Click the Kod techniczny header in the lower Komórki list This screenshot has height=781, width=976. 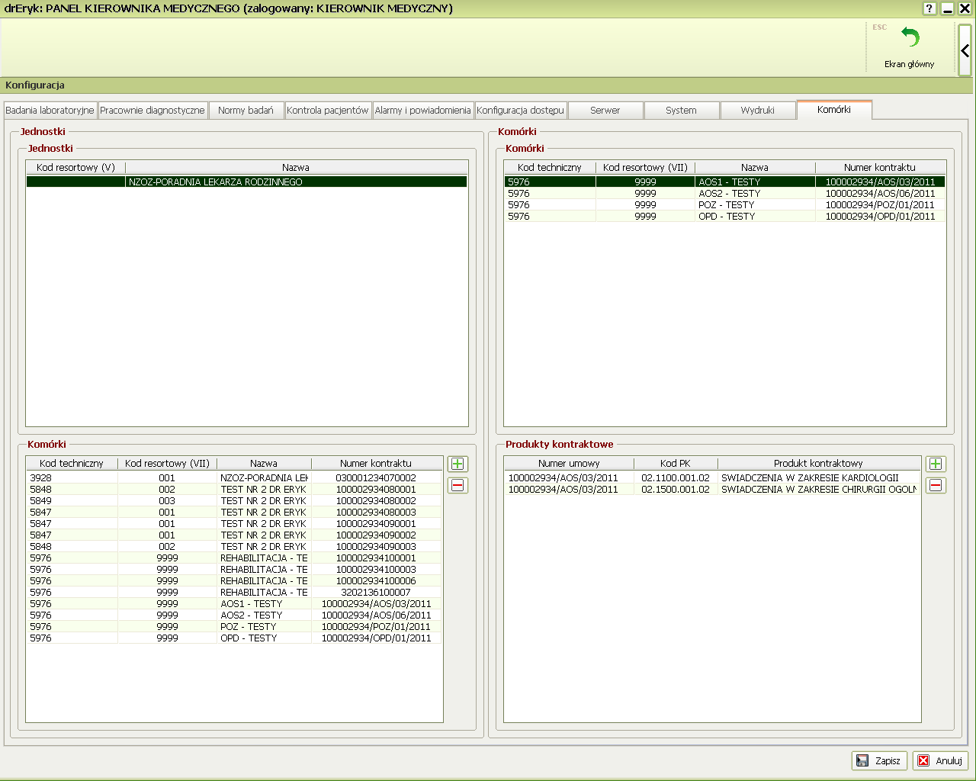tap(72, 463)
